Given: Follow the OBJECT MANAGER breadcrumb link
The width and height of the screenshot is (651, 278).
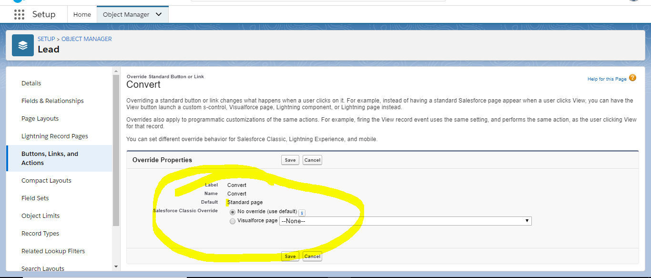Looking at the screenshot, I should pyautogui.click(x=87, y=39).
